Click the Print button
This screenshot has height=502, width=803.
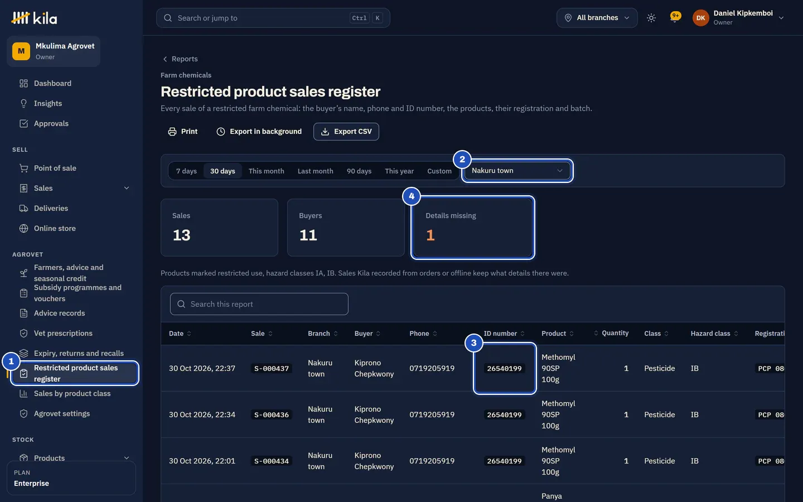coord(183,132)
